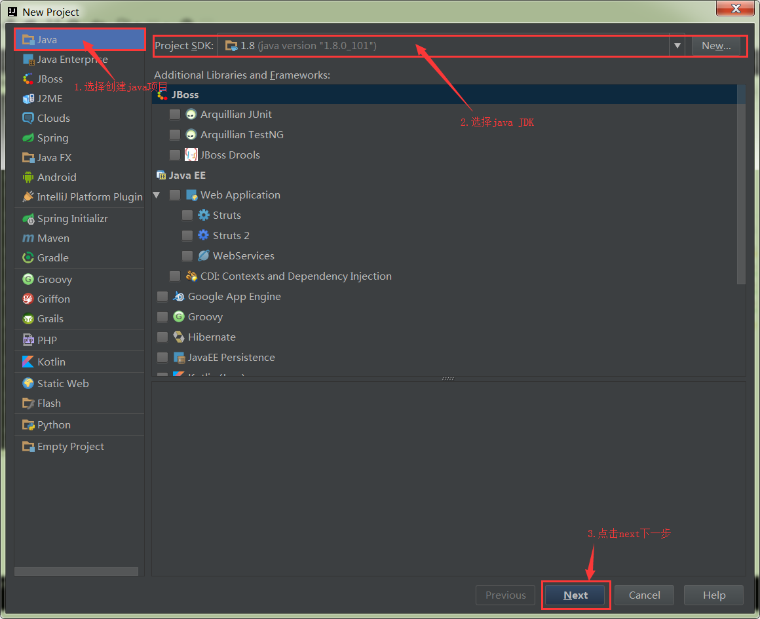
Task: Collapse the Web Application tree node
Action: 157,195
